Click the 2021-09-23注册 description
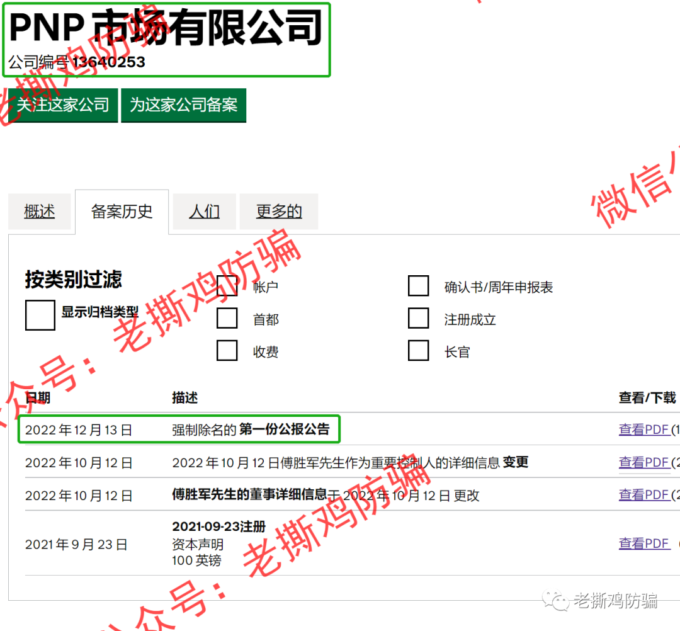The height and width of the screenshot is (631, 680). pyautogui.click(x=218, y=526)
